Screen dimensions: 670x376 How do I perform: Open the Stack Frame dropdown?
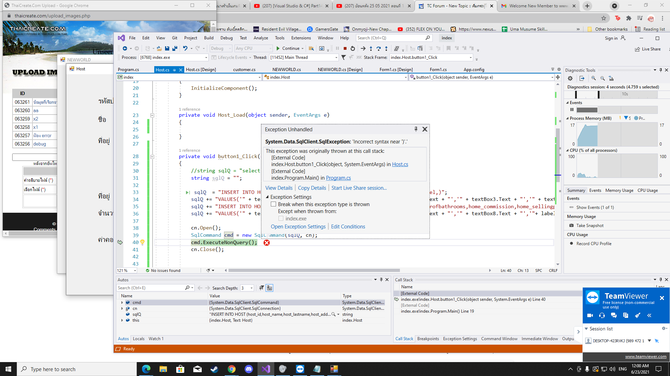point(470,57)
